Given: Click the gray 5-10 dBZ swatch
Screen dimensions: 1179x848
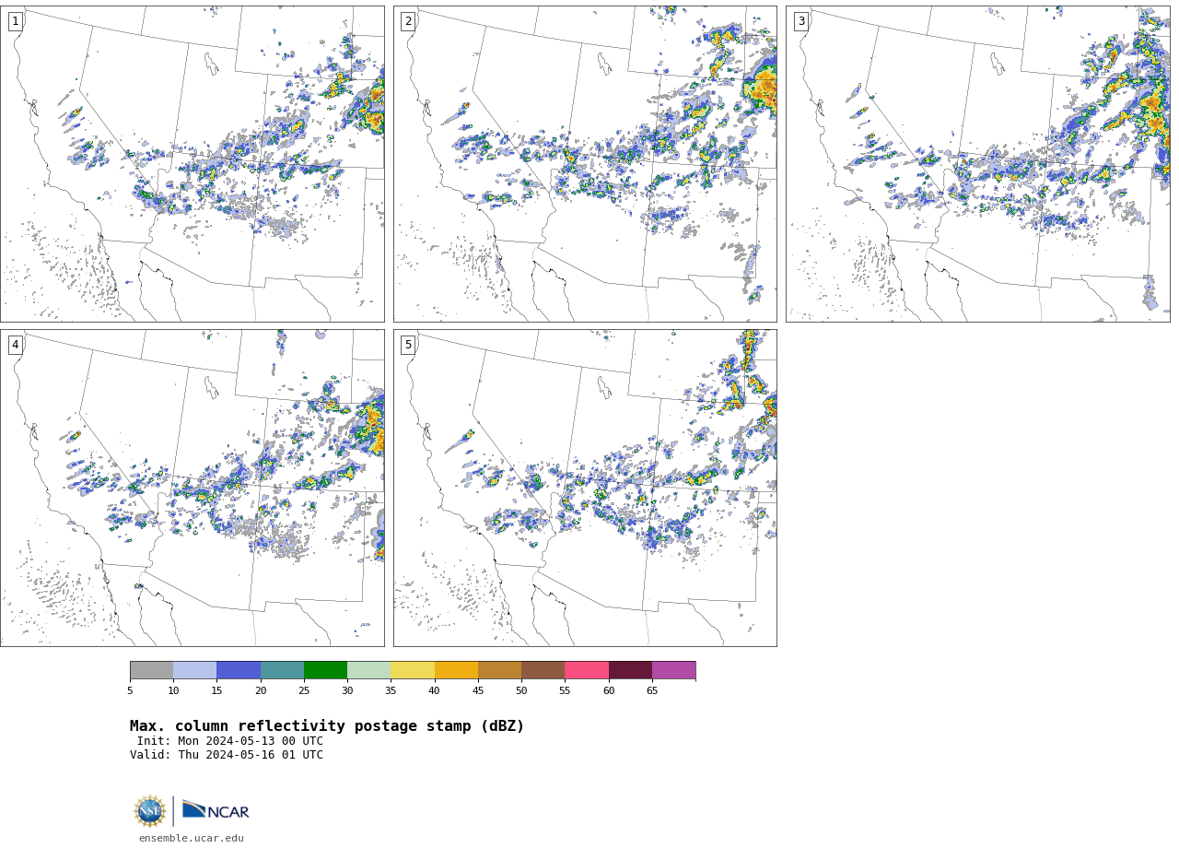Looking at the screenshot, I should [x=151, y=670].
